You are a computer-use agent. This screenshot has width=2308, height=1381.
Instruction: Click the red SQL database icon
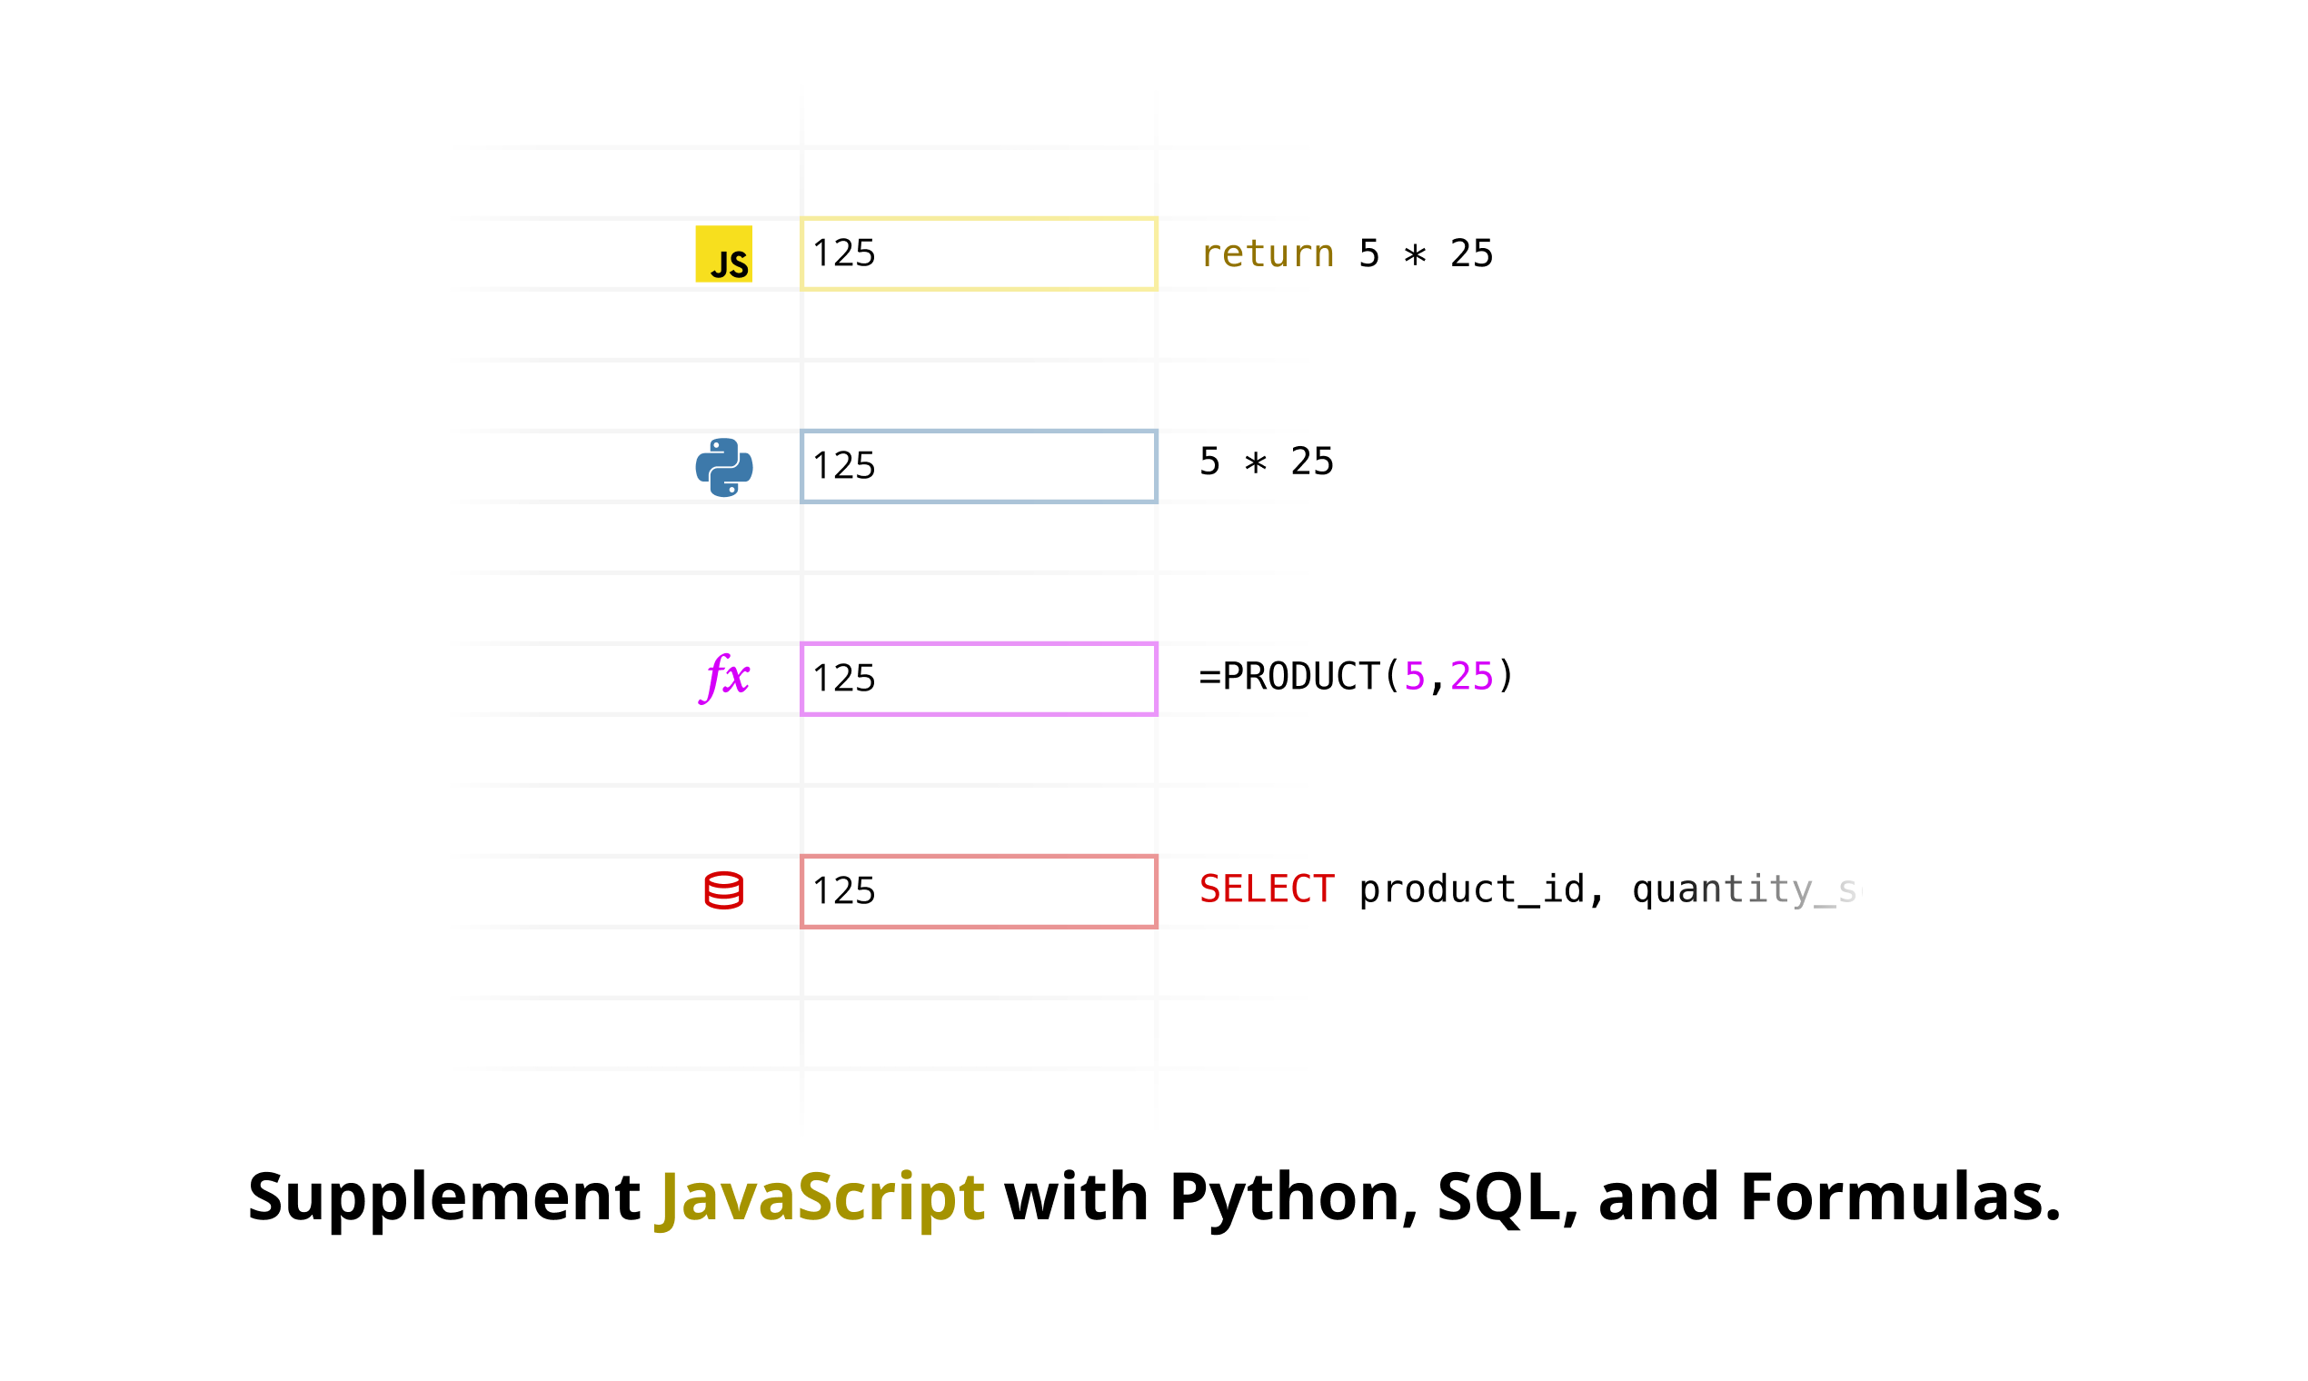723,890
